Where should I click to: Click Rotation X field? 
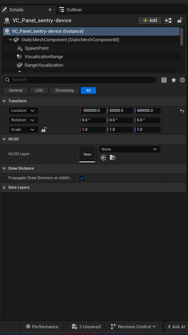[93, 120]
